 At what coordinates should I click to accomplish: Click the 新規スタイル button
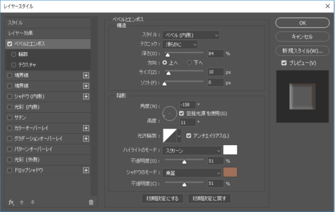302,51
